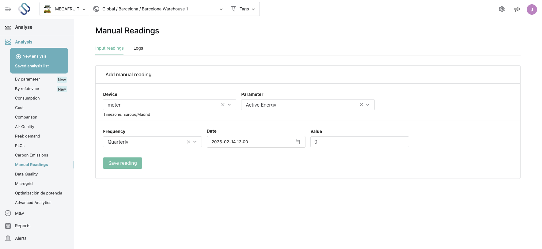
Task: Open the PLCs page
Action: click(x=20, y=146)
